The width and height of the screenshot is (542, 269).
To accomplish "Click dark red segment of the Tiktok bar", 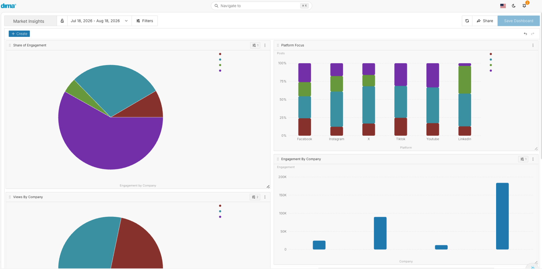I will coord(401,127).
